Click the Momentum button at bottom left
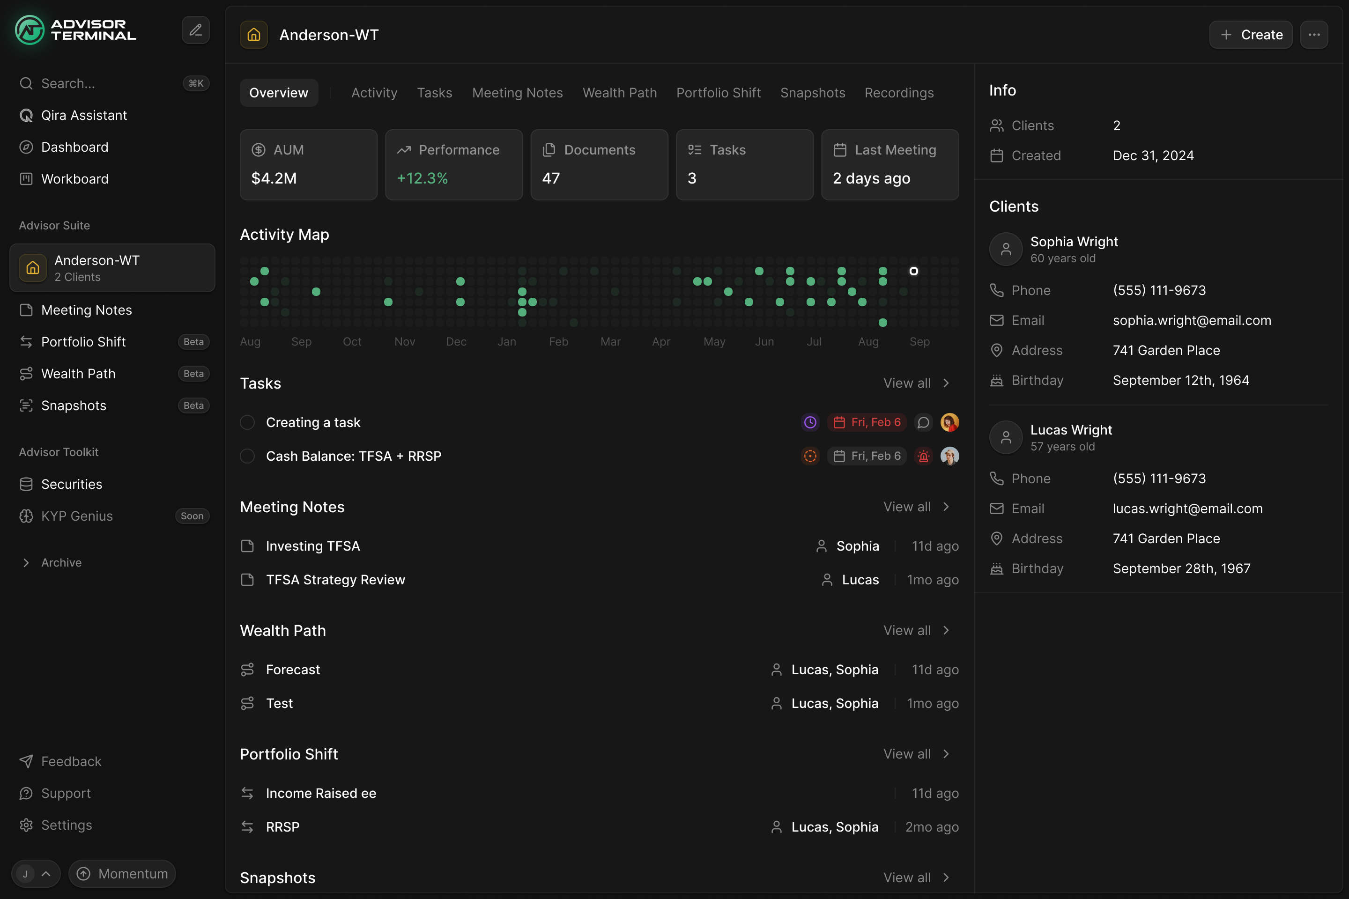1349x899 pixels. coord(122,874)
